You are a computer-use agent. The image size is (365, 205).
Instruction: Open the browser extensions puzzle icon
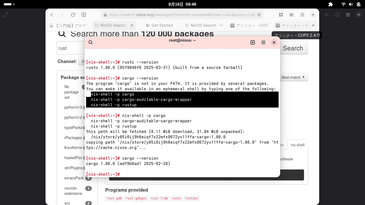coord(331,5)
